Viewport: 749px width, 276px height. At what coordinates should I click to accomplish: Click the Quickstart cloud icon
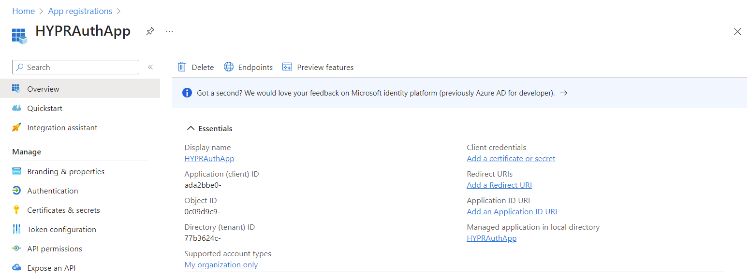[x=17, y=108]
